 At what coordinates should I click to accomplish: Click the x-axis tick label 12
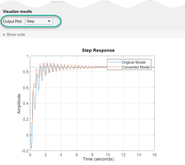pyautogui.click(x=123, y=155)
